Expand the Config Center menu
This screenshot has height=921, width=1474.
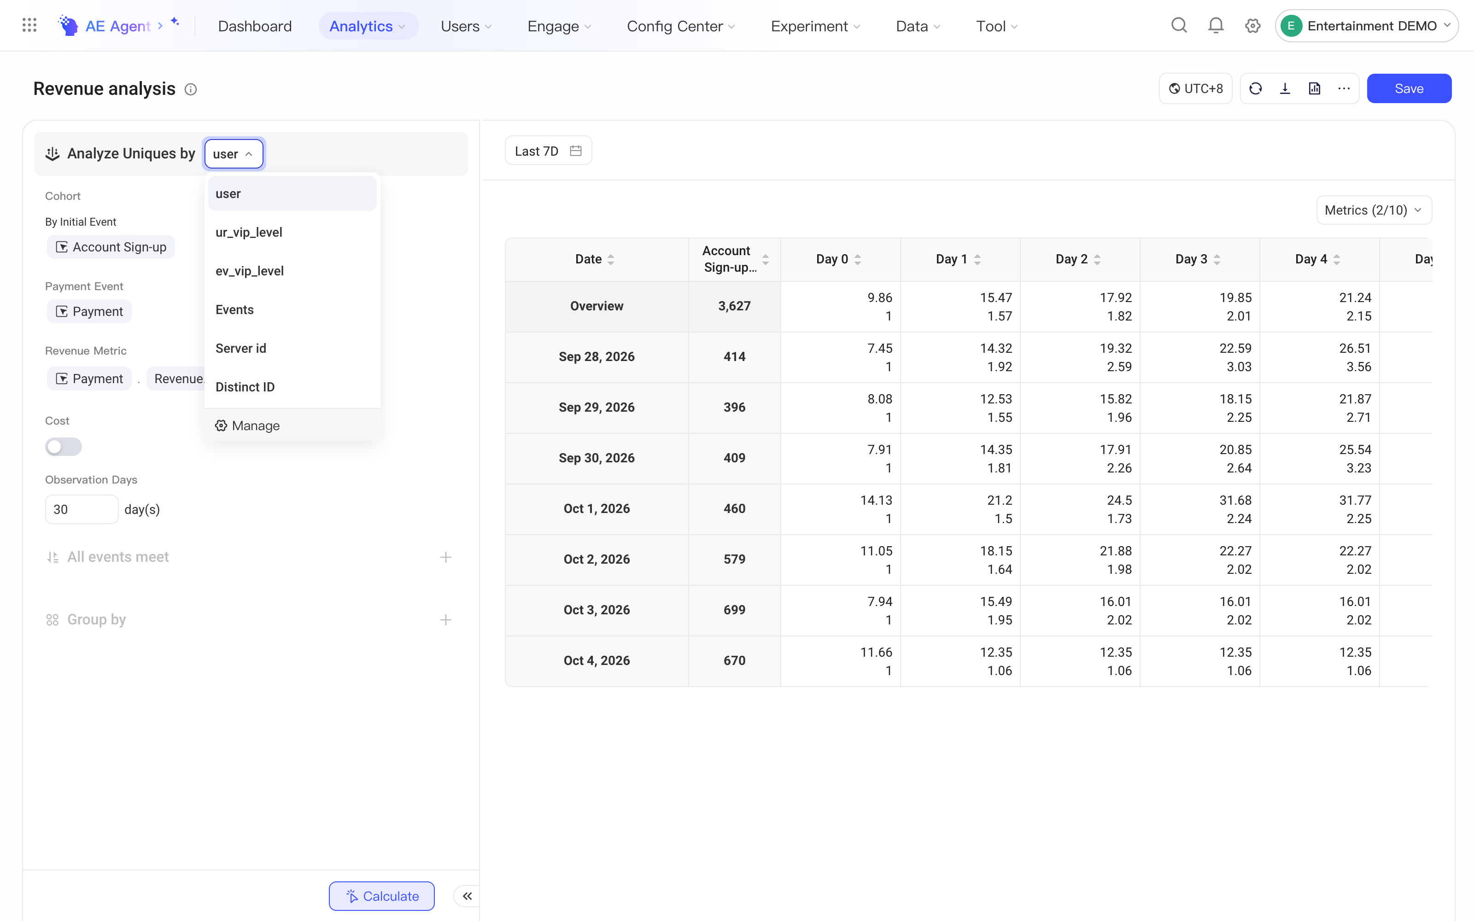point(680,26)
